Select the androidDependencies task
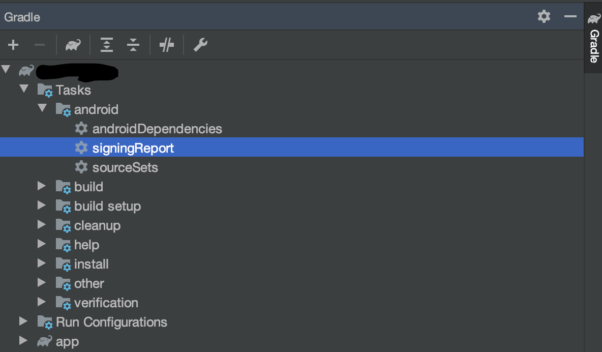Viewport: 602px width, 352px height. 157,129
